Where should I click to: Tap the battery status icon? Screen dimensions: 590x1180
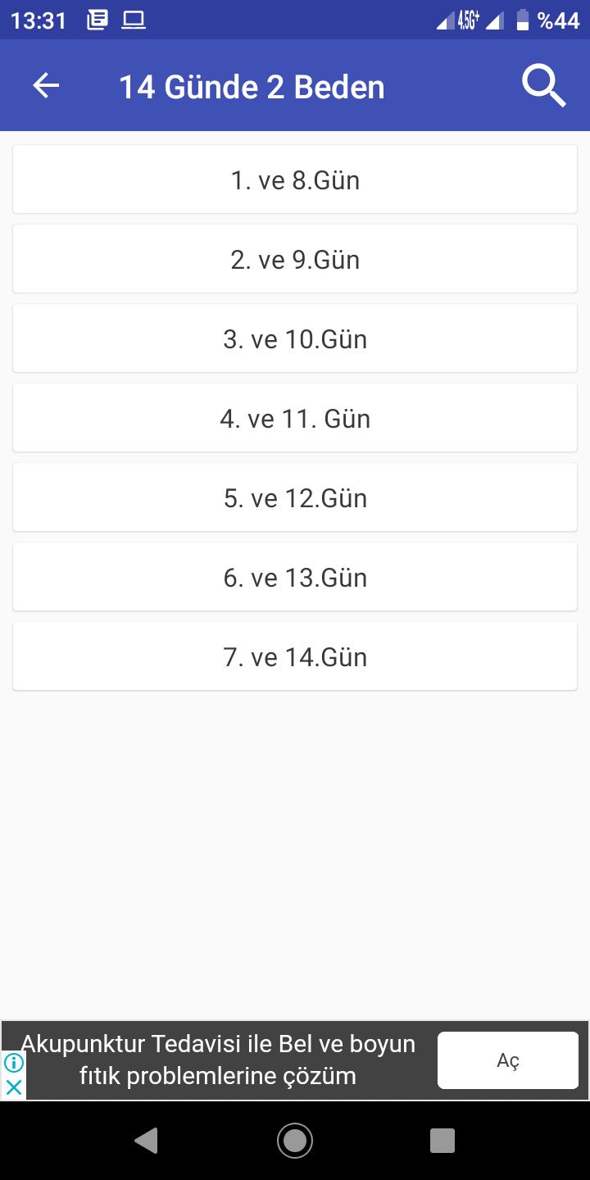522,20
